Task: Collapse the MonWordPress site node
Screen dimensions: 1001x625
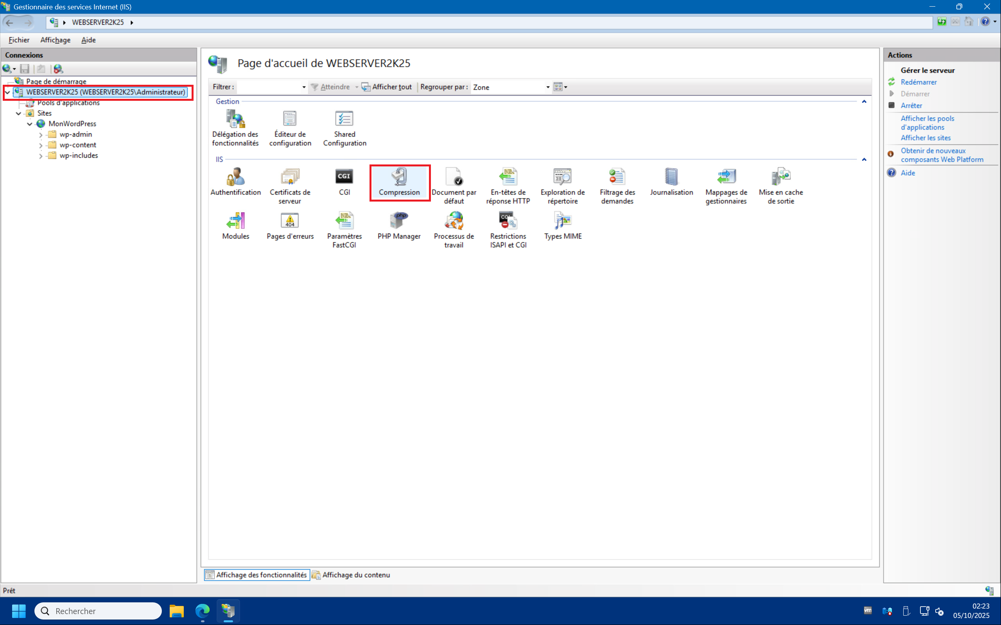Action: coord(30,124)
